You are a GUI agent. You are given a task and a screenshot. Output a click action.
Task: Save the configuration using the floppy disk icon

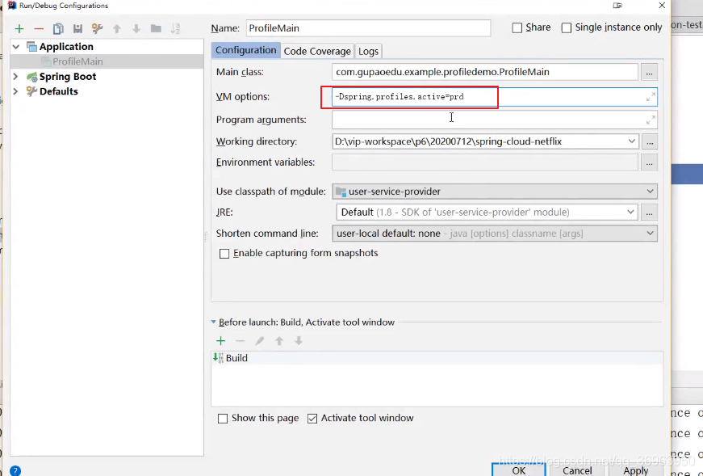[x=77, y=29]
